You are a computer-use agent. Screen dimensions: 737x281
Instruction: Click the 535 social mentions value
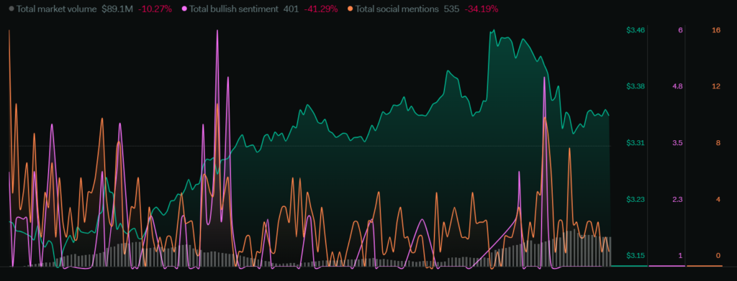click(451, 9)
